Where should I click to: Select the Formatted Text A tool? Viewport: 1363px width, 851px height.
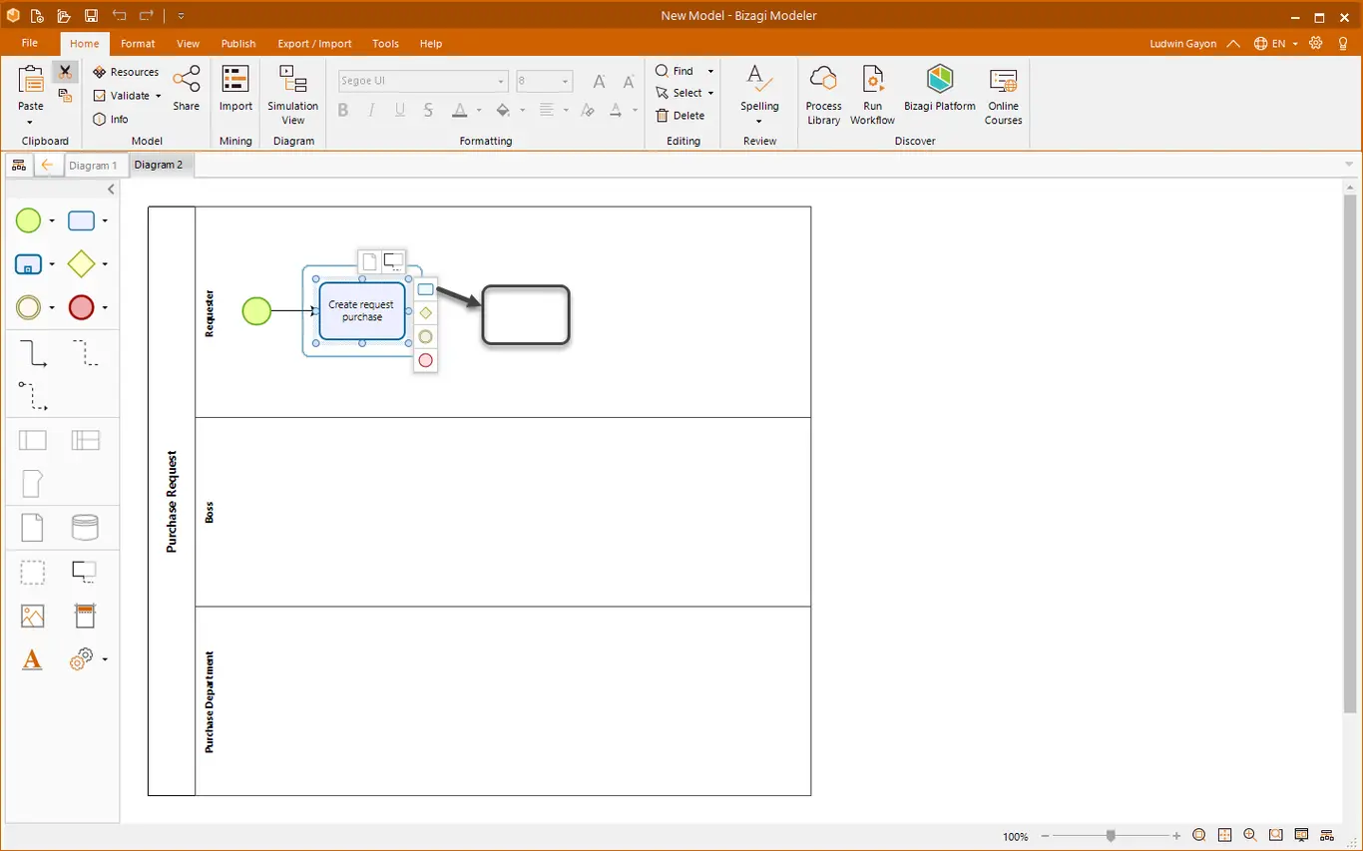[32, 659]
